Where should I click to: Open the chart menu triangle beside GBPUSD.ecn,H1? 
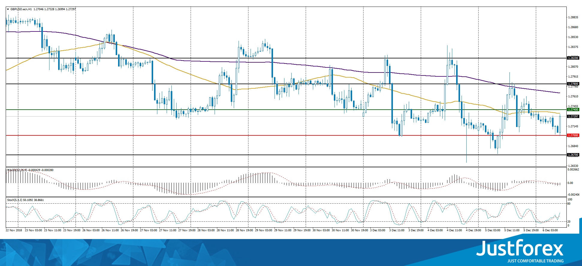click(x=8, y=9)
